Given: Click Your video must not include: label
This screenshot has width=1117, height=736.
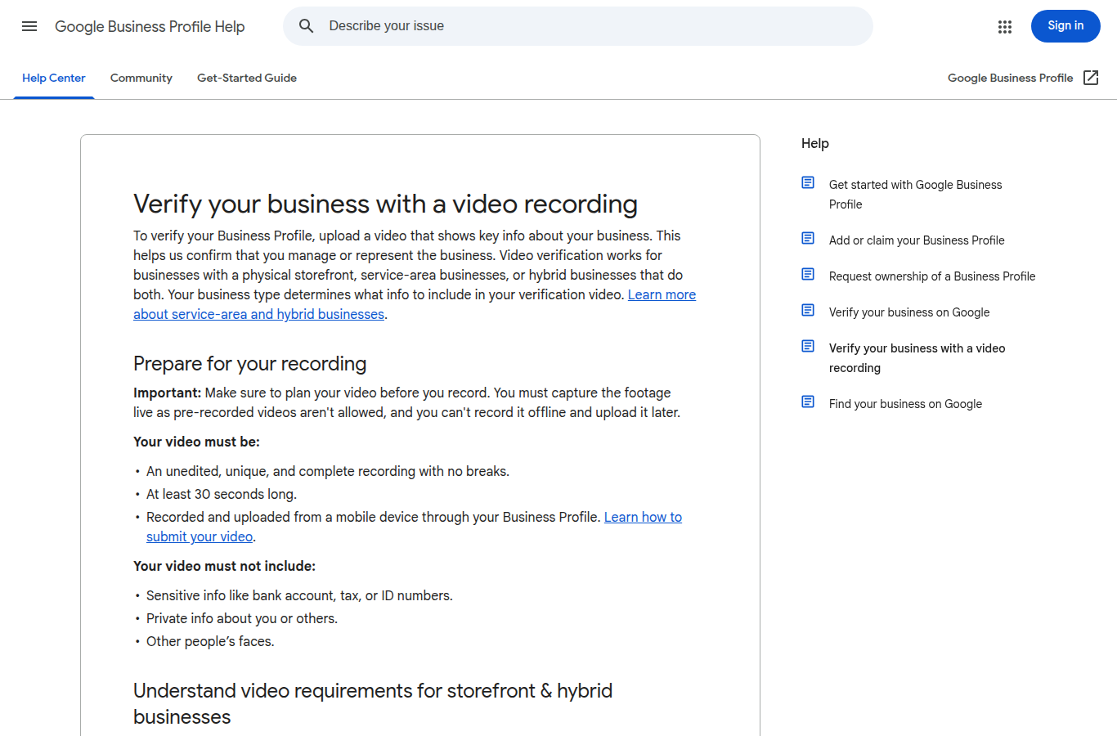Looking at the screenshot, I should pyautogui.click(x=224, y=566).
